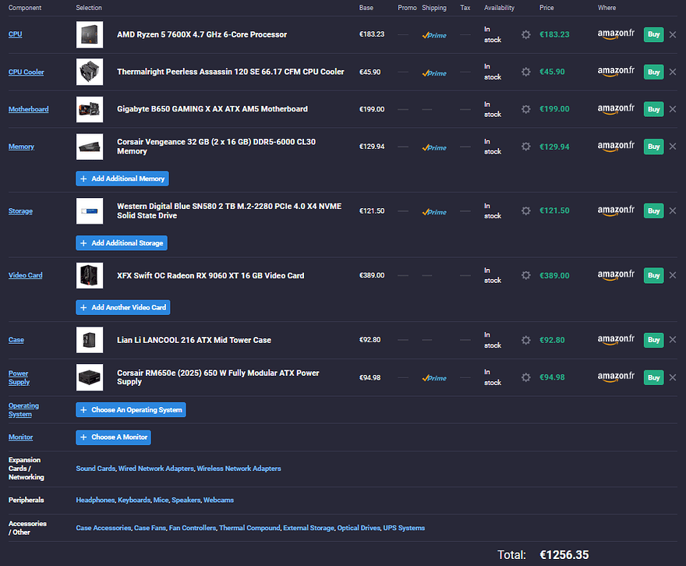
Task: Click the Lian Li LANCOOL case thumbnail
Action: pyautogui.click(x=90, y=340)
